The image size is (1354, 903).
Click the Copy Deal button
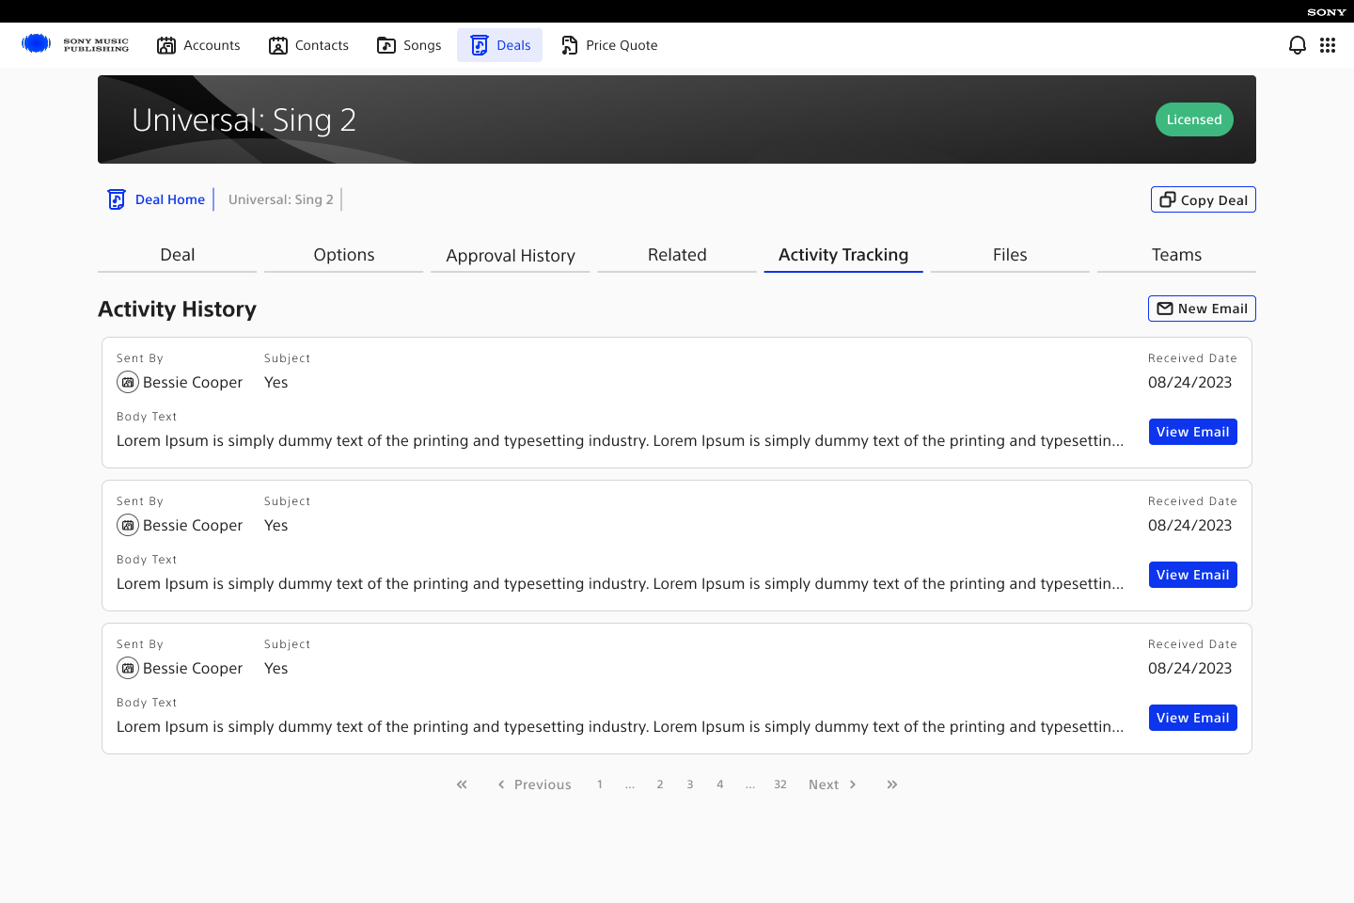(1204, 199)
